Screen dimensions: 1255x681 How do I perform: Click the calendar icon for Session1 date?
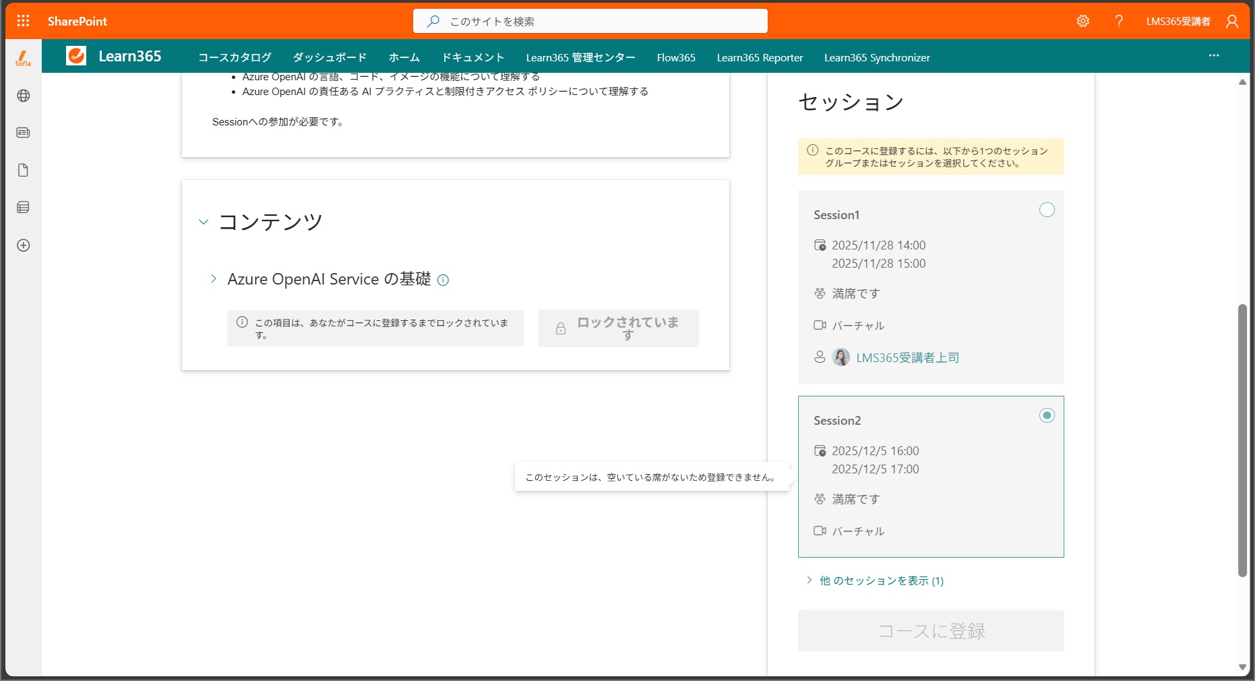pos(820,245)
